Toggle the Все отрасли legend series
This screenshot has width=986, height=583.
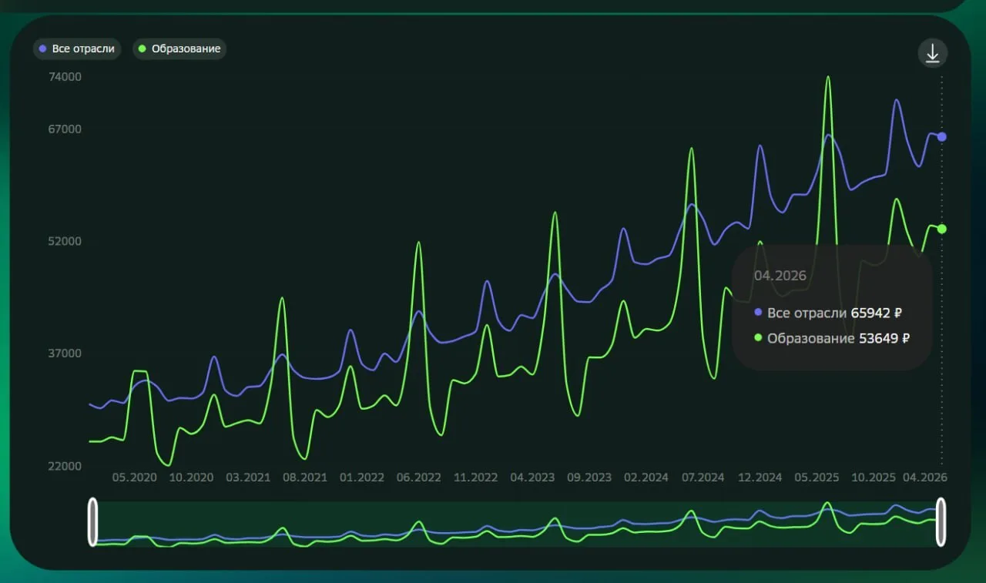pos(76,49)
